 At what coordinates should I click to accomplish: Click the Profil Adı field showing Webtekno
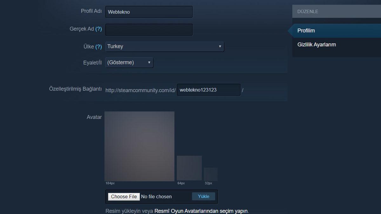tap(149, 12)
